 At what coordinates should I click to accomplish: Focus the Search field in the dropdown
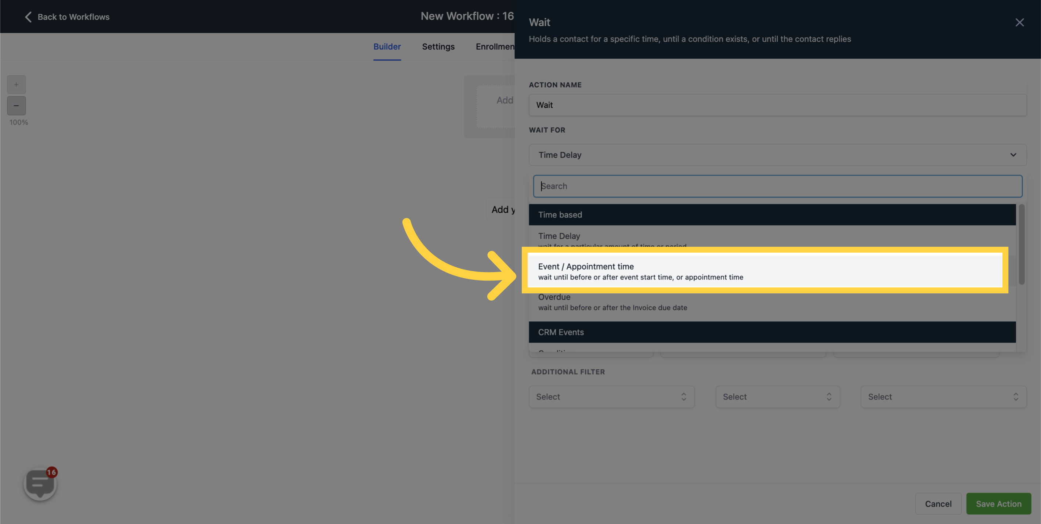click(777, 186)
